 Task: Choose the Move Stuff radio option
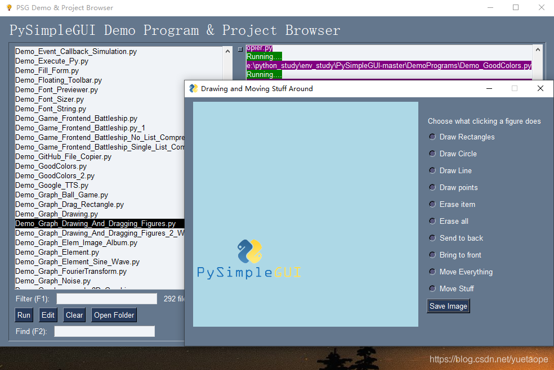pyautogui.click(x=432, y=289)
